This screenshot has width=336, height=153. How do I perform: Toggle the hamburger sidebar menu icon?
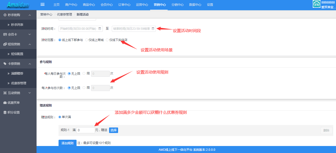tap(43, 4)
